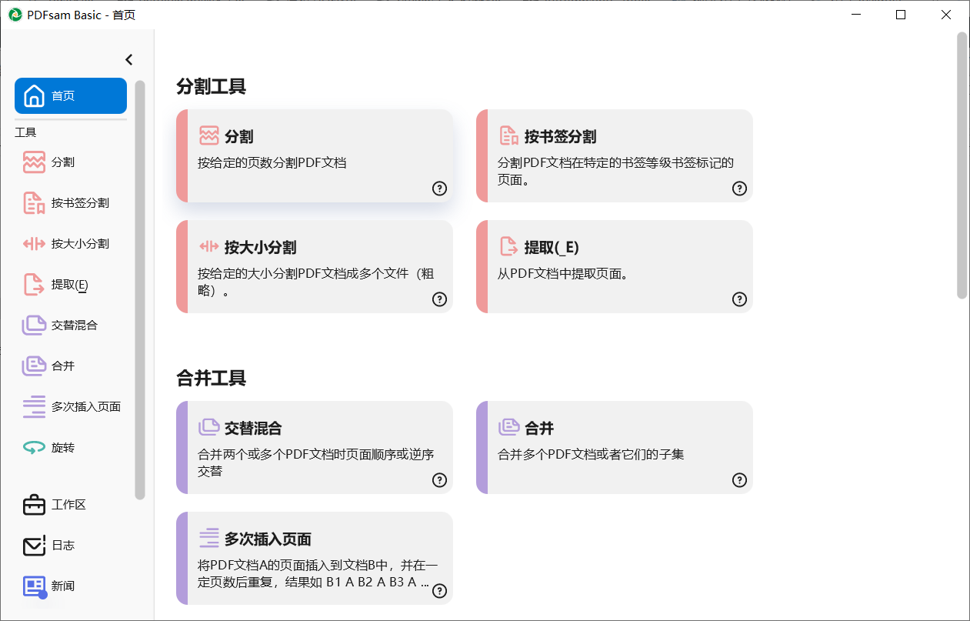Image resolution: width=970 pixels, height=621 pixels.
Task: Click the help icon on 交替混合 card
Action: click(439, 480)
